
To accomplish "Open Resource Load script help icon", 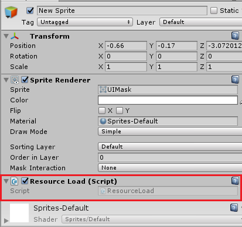I will [235, 181].
